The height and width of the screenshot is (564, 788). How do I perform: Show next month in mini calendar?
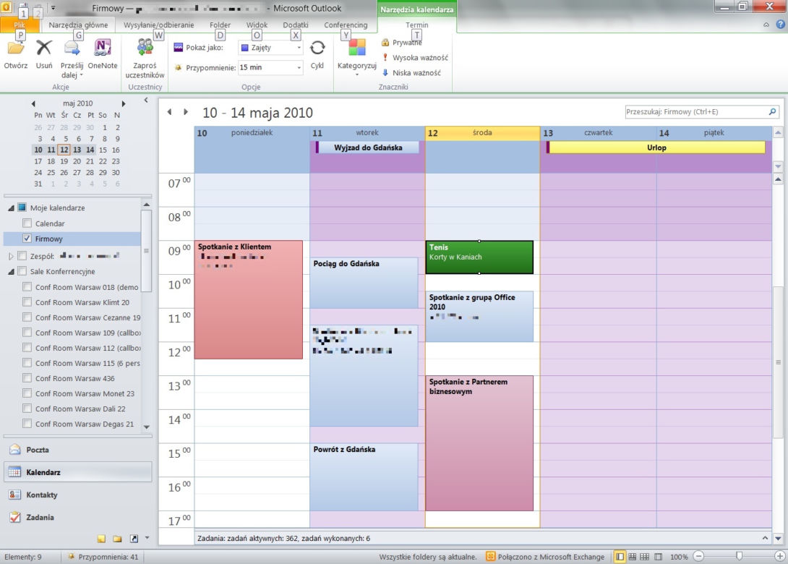[x=123, y=103]
